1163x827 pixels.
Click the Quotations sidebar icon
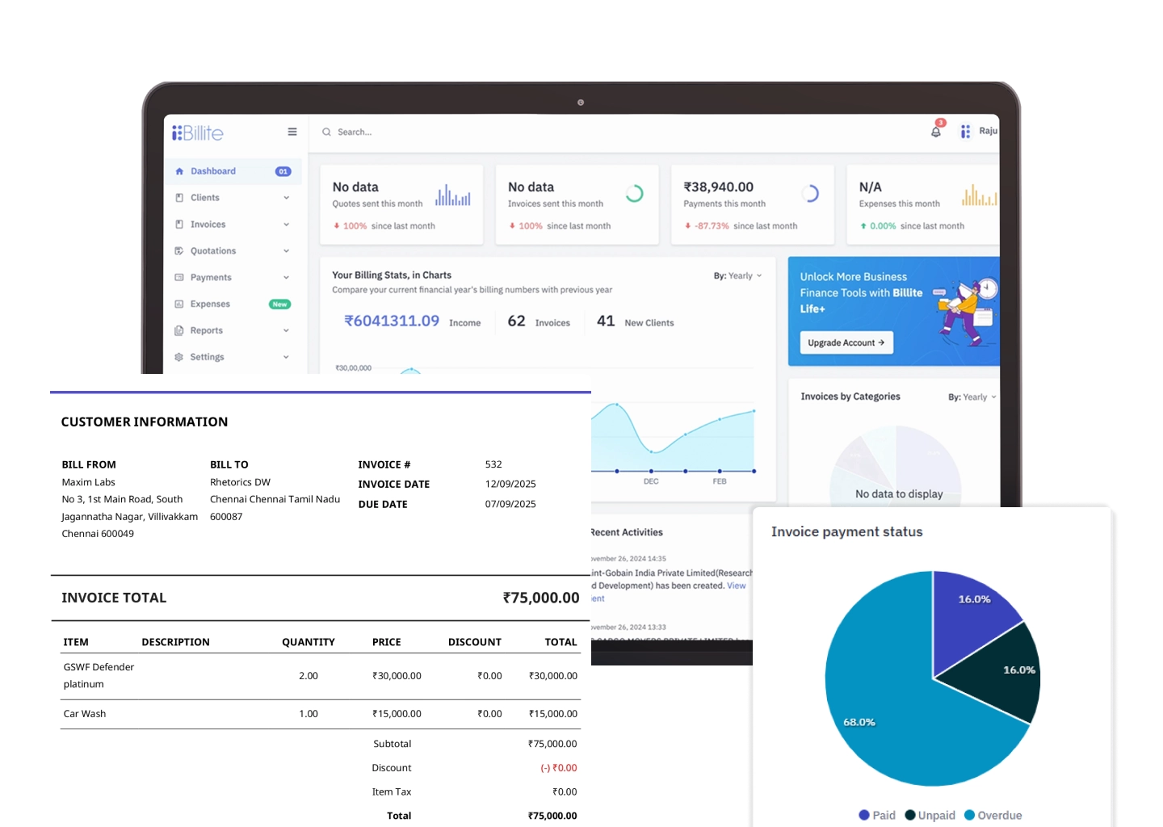[179, 251]
